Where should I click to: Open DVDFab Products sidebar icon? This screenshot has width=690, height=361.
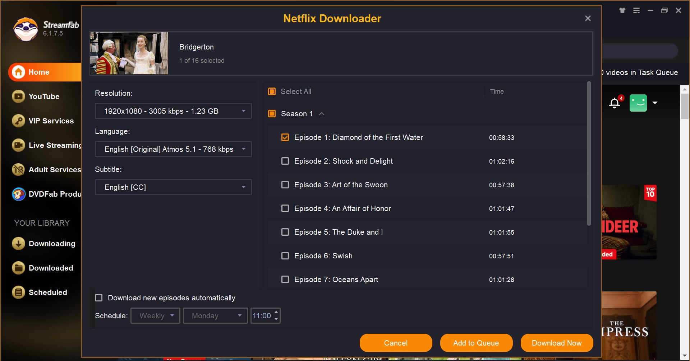click(x=18, y=194)
